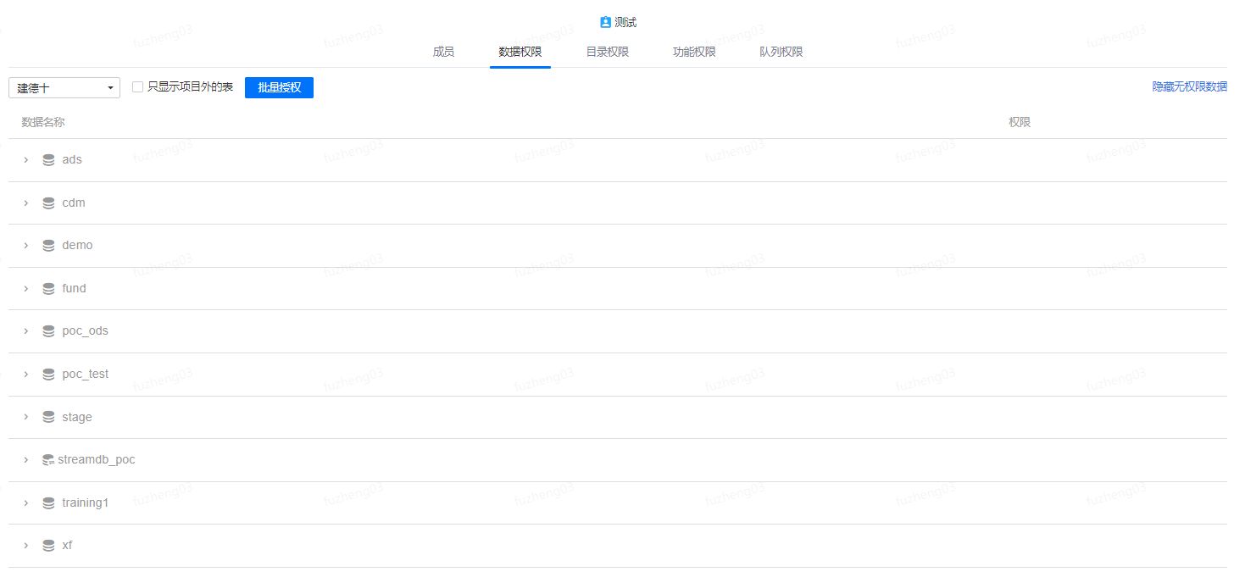
Task: Expand the poc_test row chevron
Action: 26,375
